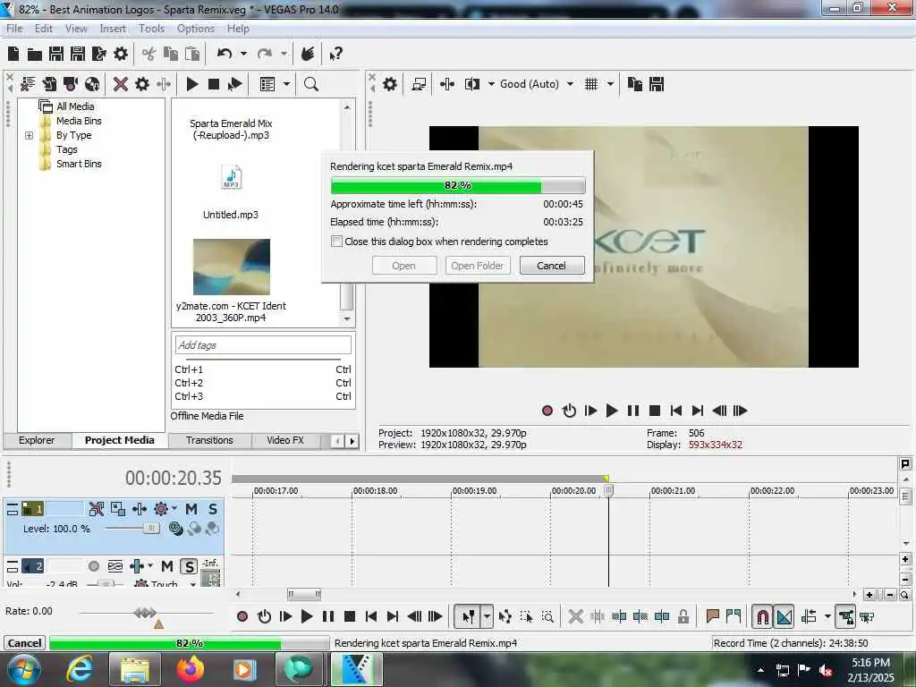916x687 pixels.
Task: Click the New project icon
Action: pos(13,55)
